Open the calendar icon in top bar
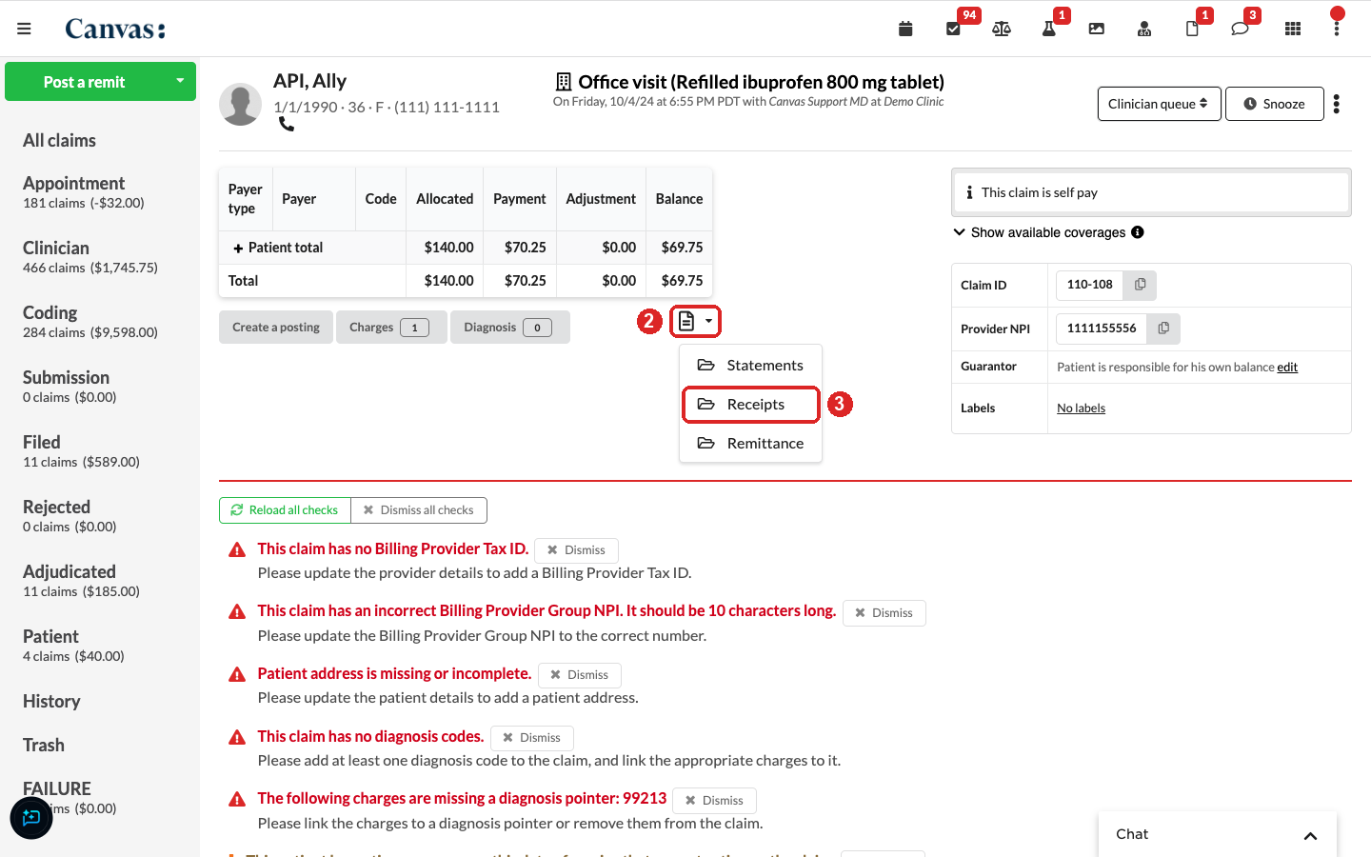The image size is (1371, 857). point(905,29)
